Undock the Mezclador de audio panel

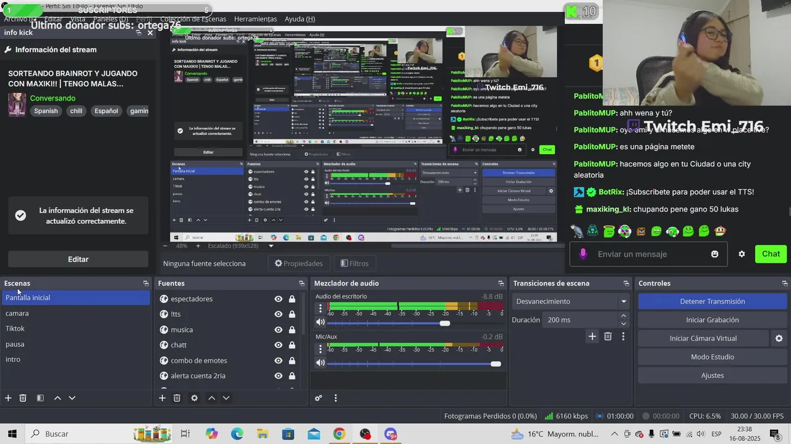tap(501, 284)
